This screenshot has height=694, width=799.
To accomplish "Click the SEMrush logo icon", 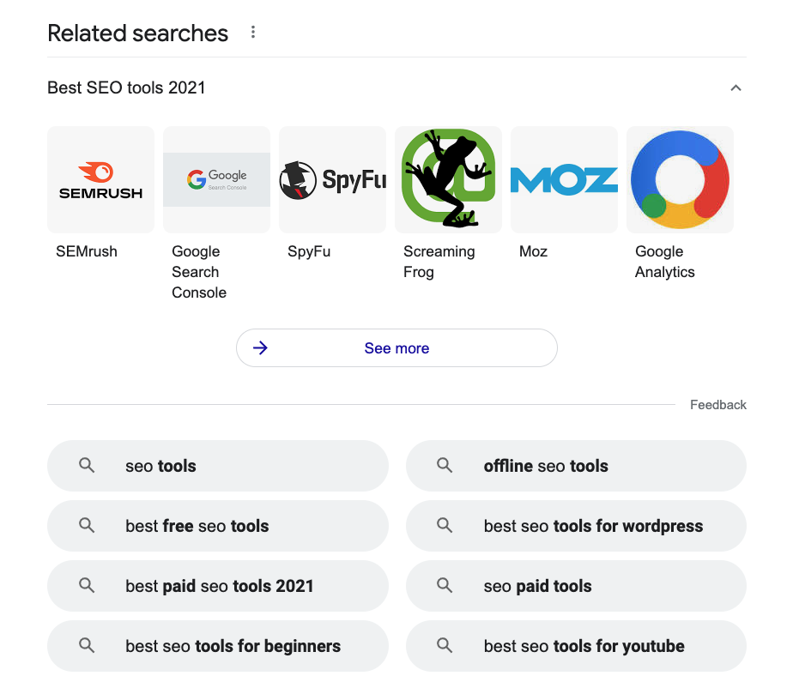I will click(100, 178).
